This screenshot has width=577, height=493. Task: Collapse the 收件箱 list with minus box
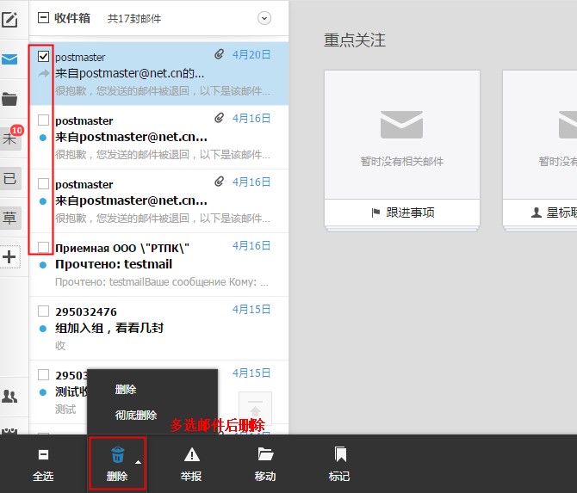(x=44, y=18)
